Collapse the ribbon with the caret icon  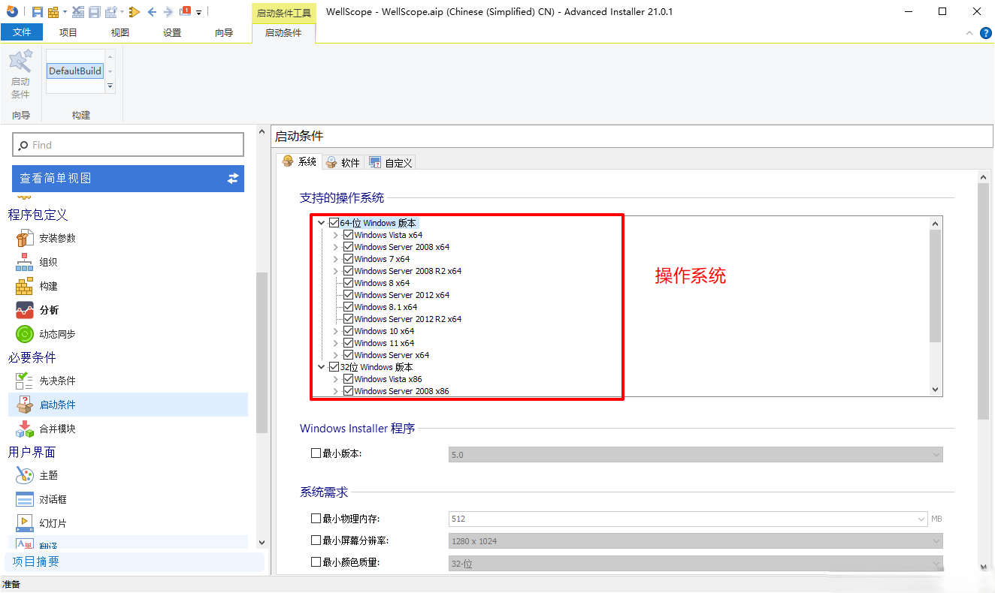point(969,33)
